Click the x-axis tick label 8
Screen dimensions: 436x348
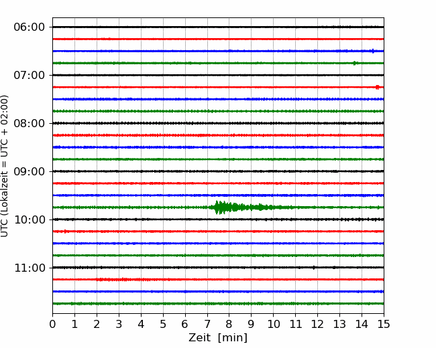point(229,324)
